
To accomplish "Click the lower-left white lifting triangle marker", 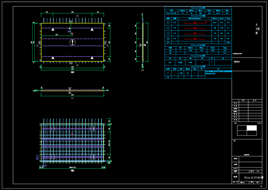I will click(53, 58).
